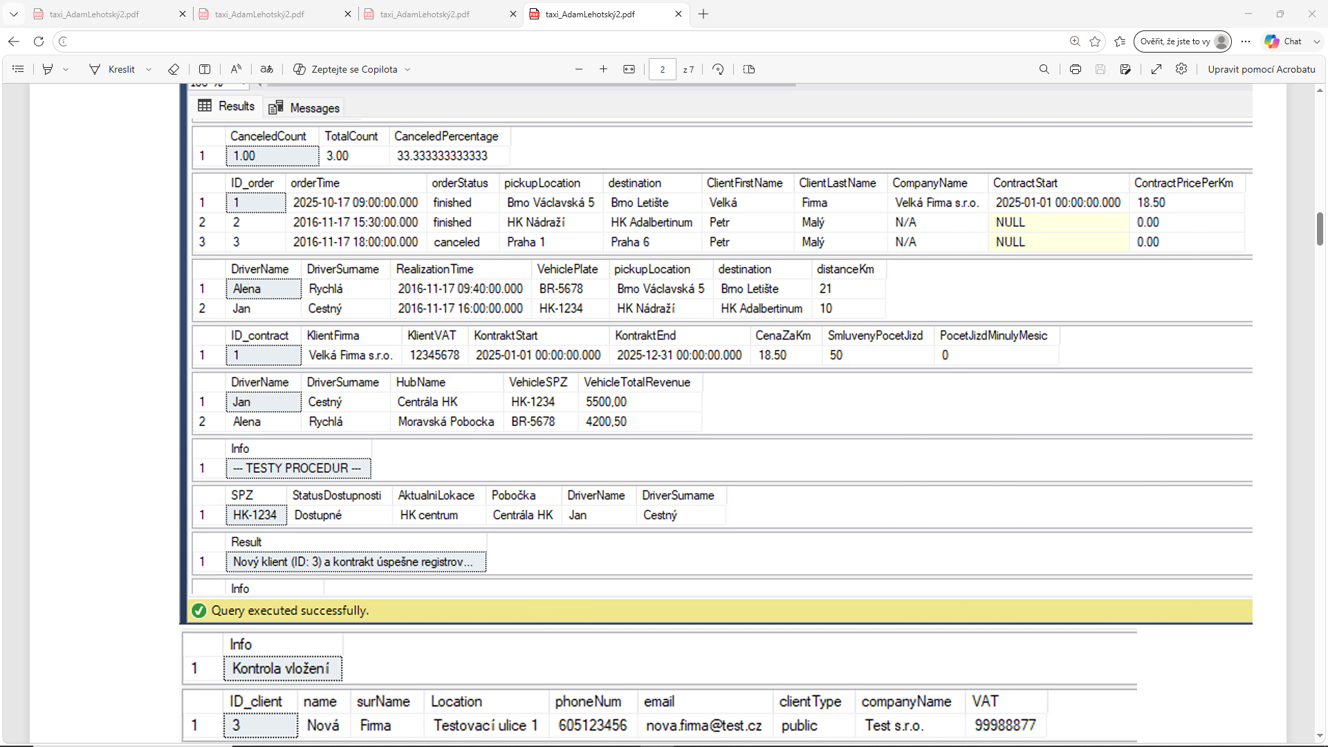The image size is (1328, 747).
Task: Click the Kontrola vložení cell
Action: pos(282,669)
